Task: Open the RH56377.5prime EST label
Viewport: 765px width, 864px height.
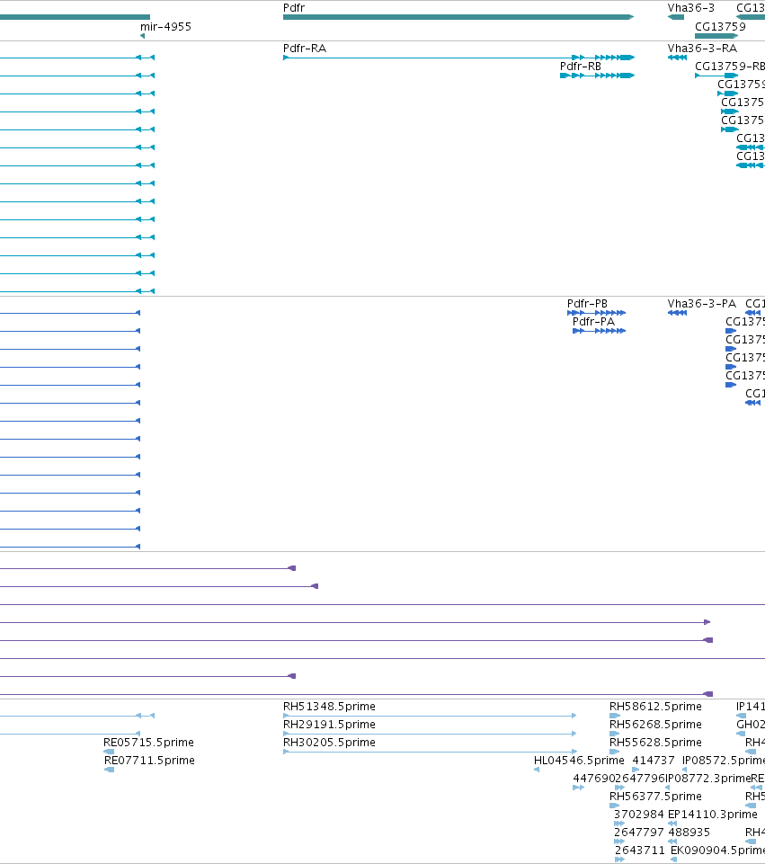Action: click(x=655, y=797)
